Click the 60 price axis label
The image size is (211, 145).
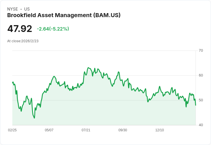point(201,75)
